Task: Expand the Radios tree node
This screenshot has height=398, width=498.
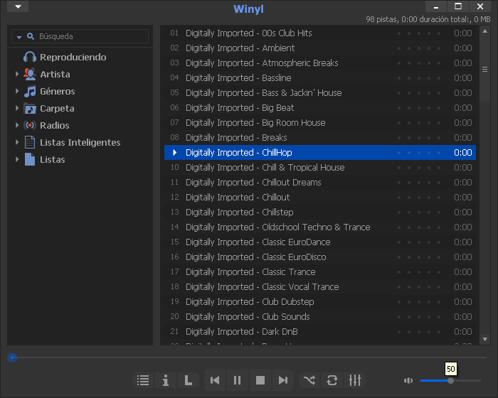Action: point(17,125)
